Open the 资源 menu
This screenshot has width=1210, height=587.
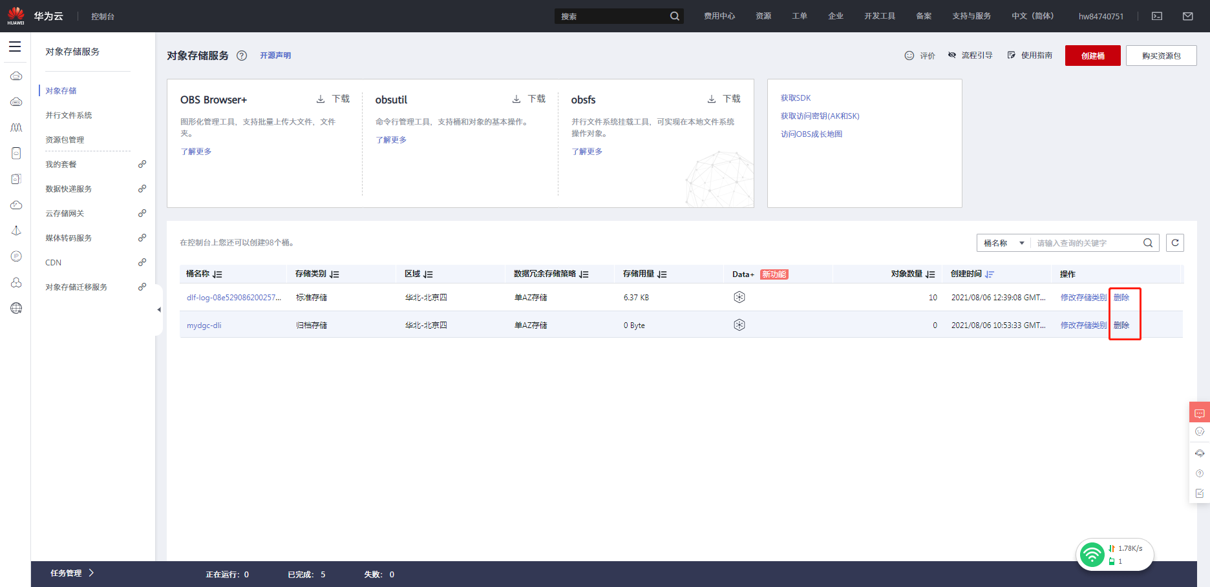pyautogui.click(x=763, y=16)
